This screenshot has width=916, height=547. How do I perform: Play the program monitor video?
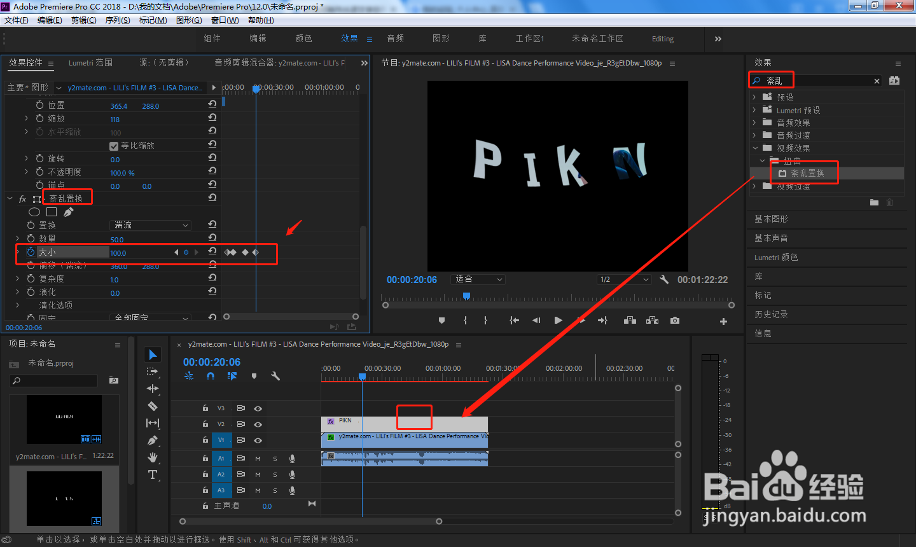tap(558, 321)
